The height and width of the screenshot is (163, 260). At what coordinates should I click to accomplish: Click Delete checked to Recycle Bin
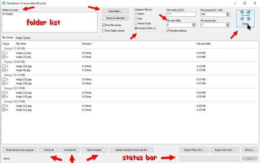tap(132, 150)
